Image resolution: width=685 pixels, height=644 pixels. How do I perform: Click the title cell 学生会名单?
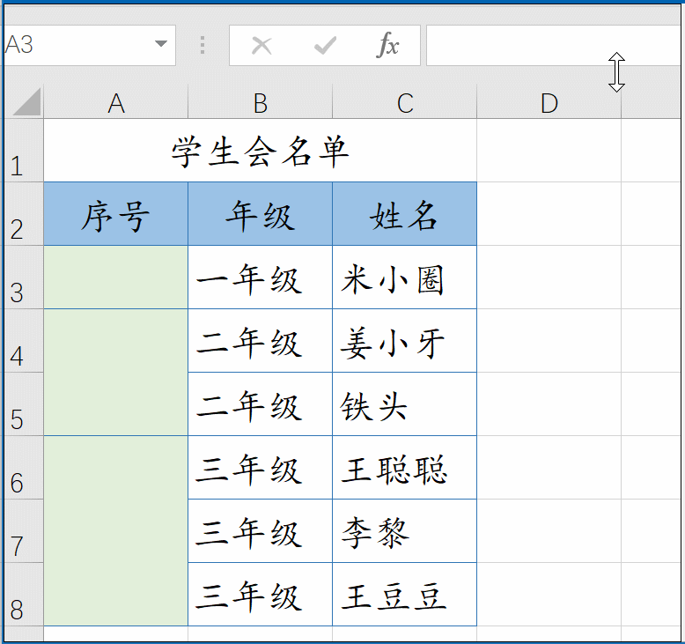pos(260,151)
